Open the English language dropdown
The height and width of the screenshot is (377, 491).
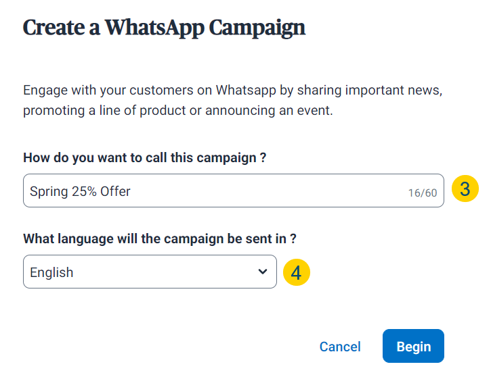[x=150, y=272]
